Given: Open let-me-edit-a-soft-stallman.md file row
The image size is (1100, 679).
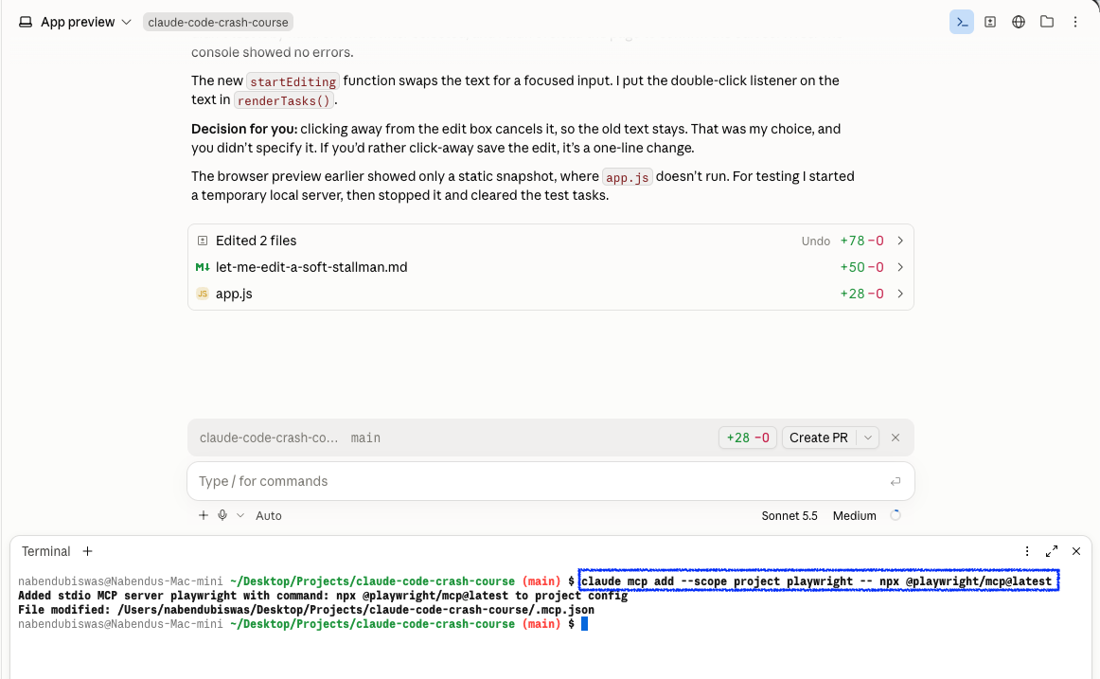Looking at the screenshot, I should [x=551, y=267].
